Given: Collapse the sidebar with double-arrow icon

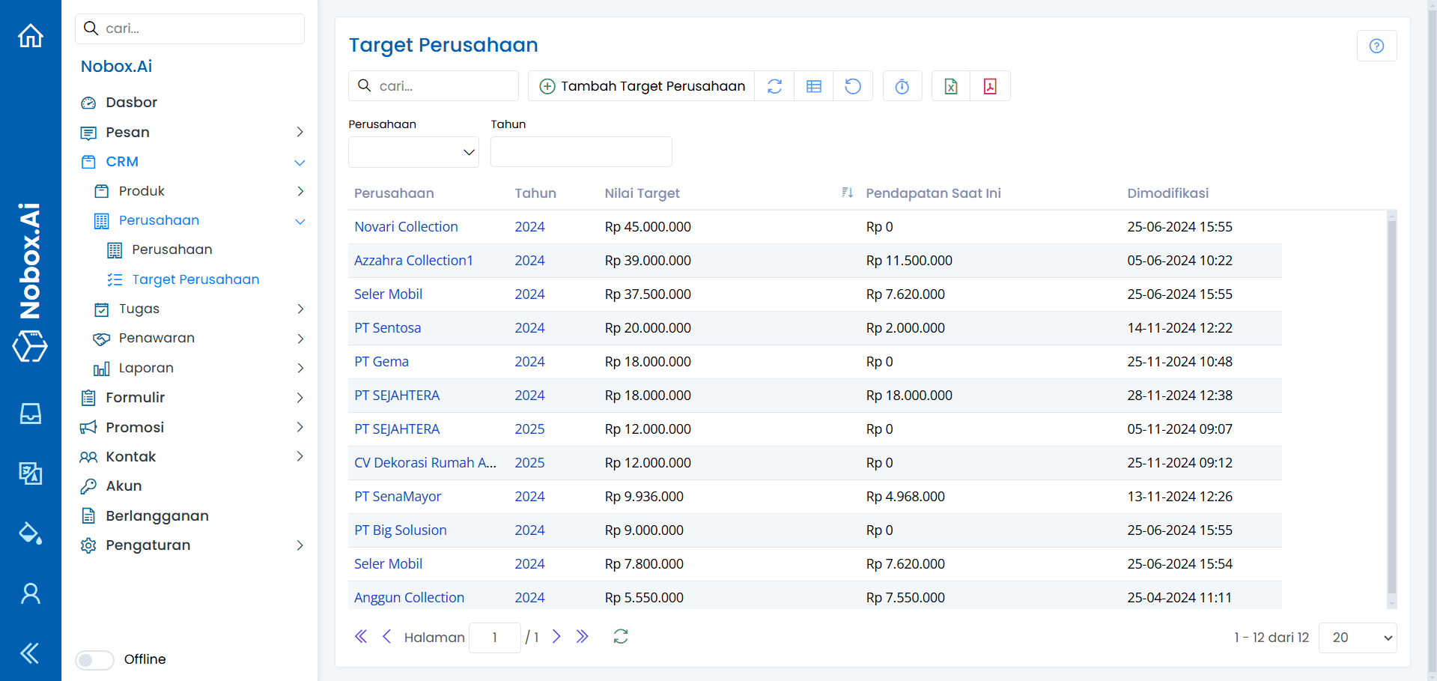Looking at the screenshot, I should [30, 653].
